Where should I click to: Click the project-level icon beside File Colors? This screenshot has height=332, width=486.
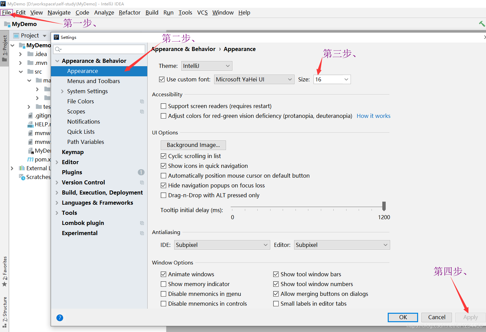(x=142, y=101)
